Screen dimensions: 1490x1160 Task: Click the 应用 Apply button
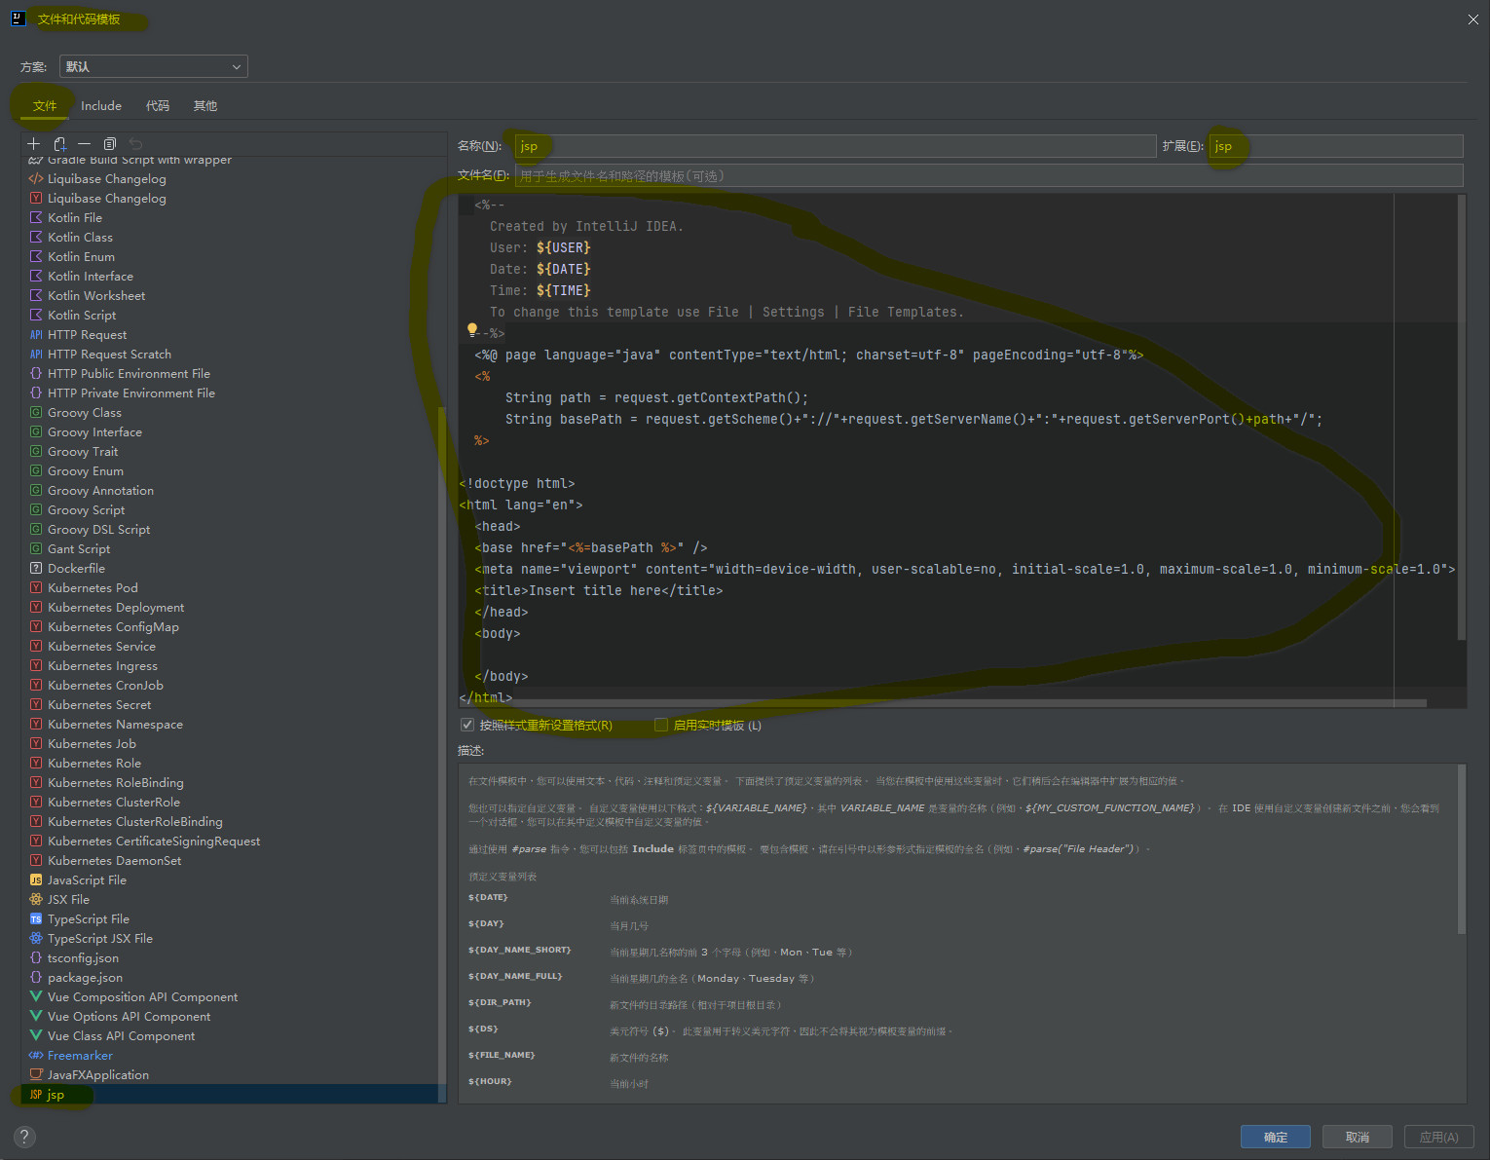pyautogui.click(x=1439, y=1137)
